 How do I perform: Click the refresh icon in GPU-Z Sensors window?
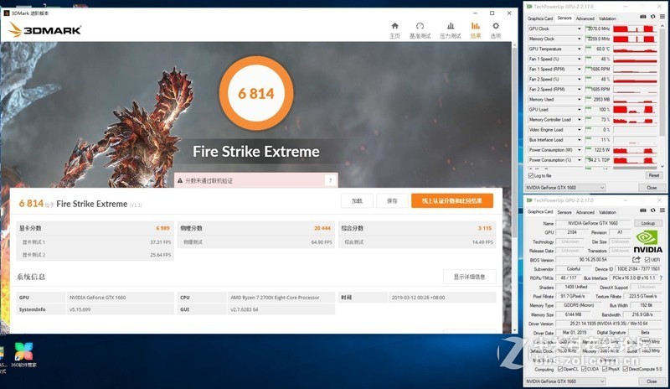tap(653, 17)
